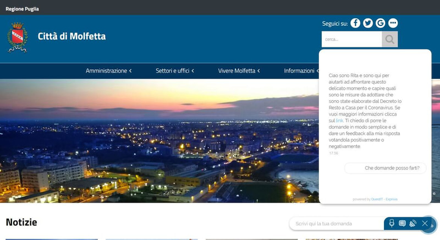Focus the 'Scrivi qui la tua domanda' field
The height and width of the screenshot is (240, 440).
point(336,223)
